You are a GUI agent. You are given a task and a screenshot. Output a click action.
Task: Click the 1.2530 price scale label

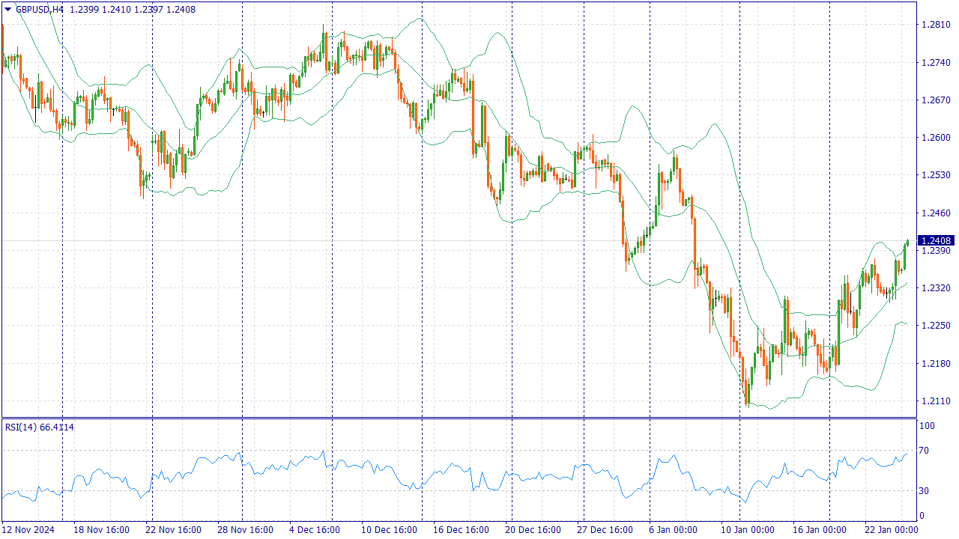pos(935,175)
